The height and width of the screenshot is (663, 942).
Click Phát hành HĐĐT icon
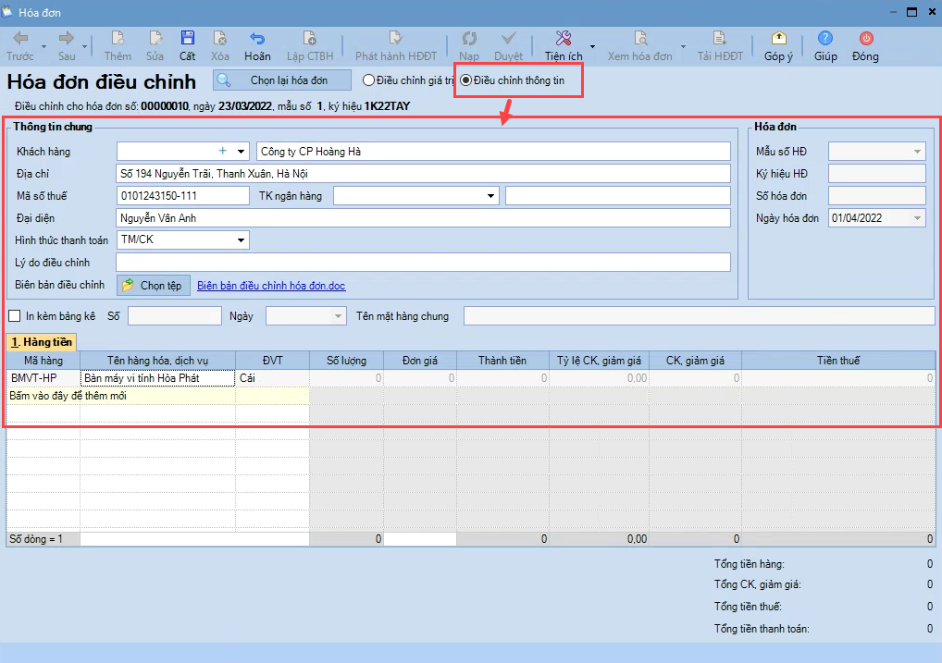click(396, 46)
